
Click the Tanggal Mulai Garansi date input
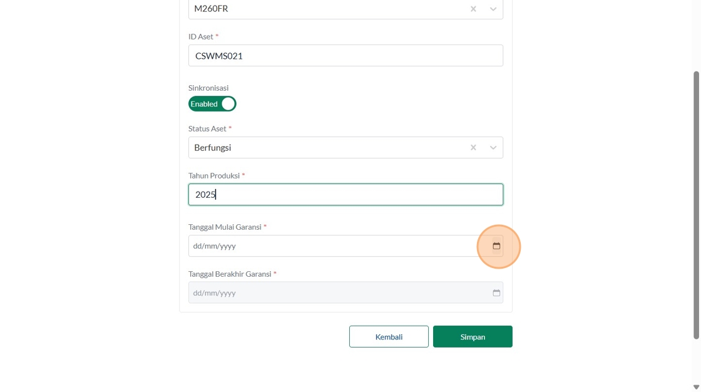[x=332, y=246]
